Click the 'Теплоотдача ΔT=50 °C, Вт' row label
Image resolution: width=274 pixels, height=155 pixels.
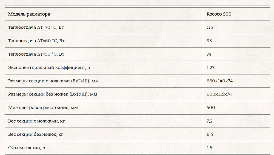[x=36, y=54]
